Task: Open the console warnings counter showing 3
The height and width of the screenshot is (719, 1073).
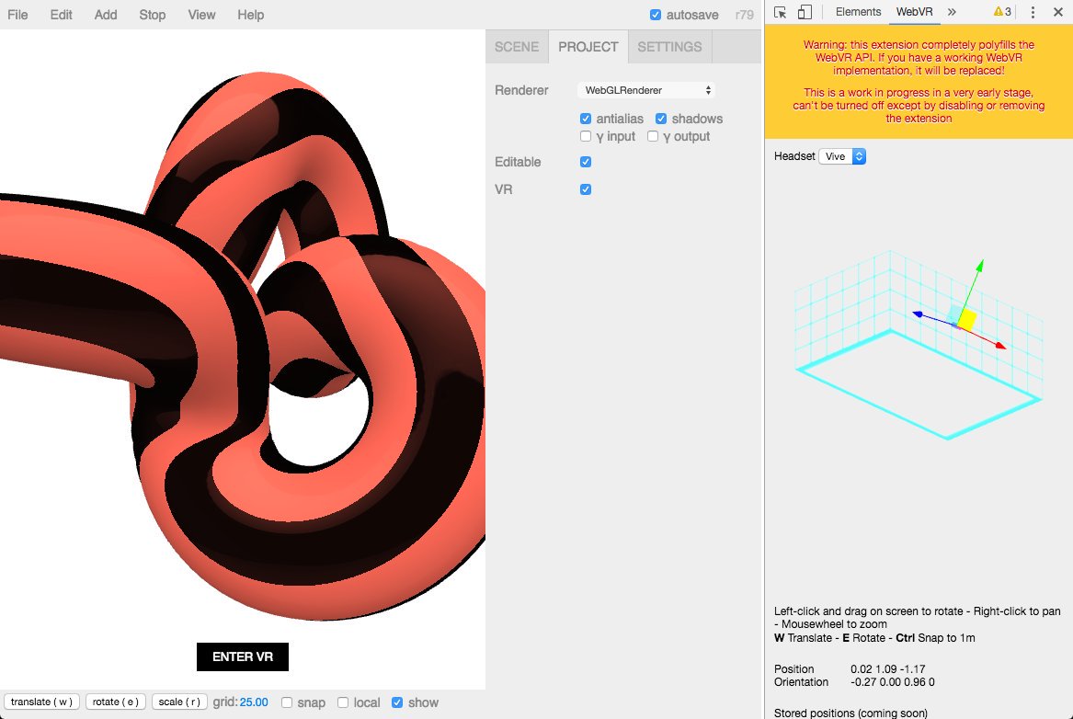Action: (1002, 11)
